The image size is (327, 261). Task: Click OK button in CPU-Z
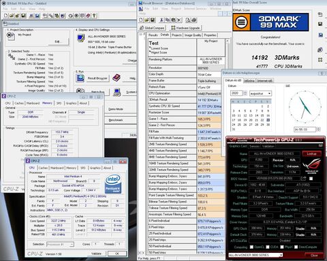click(117, 254)
